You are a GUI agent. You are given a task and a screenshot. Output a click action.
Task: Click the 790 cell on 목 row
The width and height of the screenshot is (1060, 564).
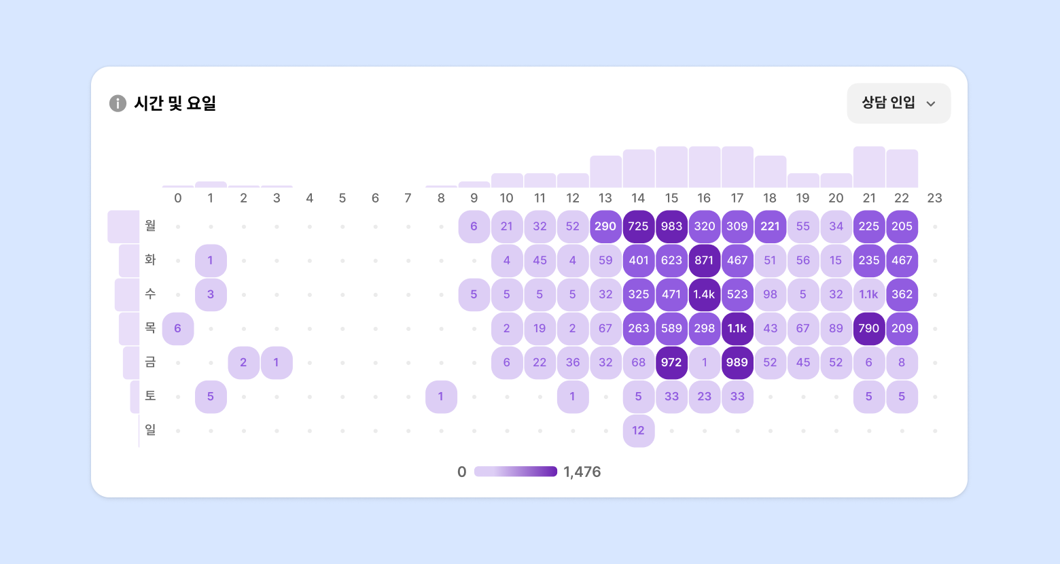tap(868, 328)
